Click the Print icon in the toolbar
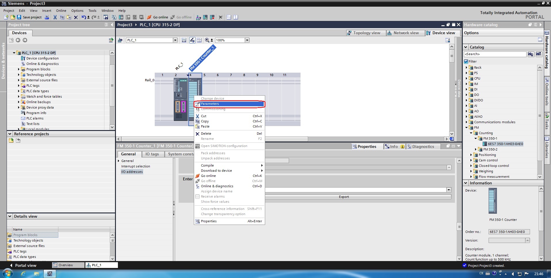 (47, 17)
